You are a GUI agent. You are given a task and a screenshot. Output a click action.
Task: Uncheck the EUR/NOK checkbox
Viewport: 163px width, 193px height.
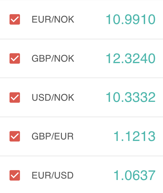point(15,19)
